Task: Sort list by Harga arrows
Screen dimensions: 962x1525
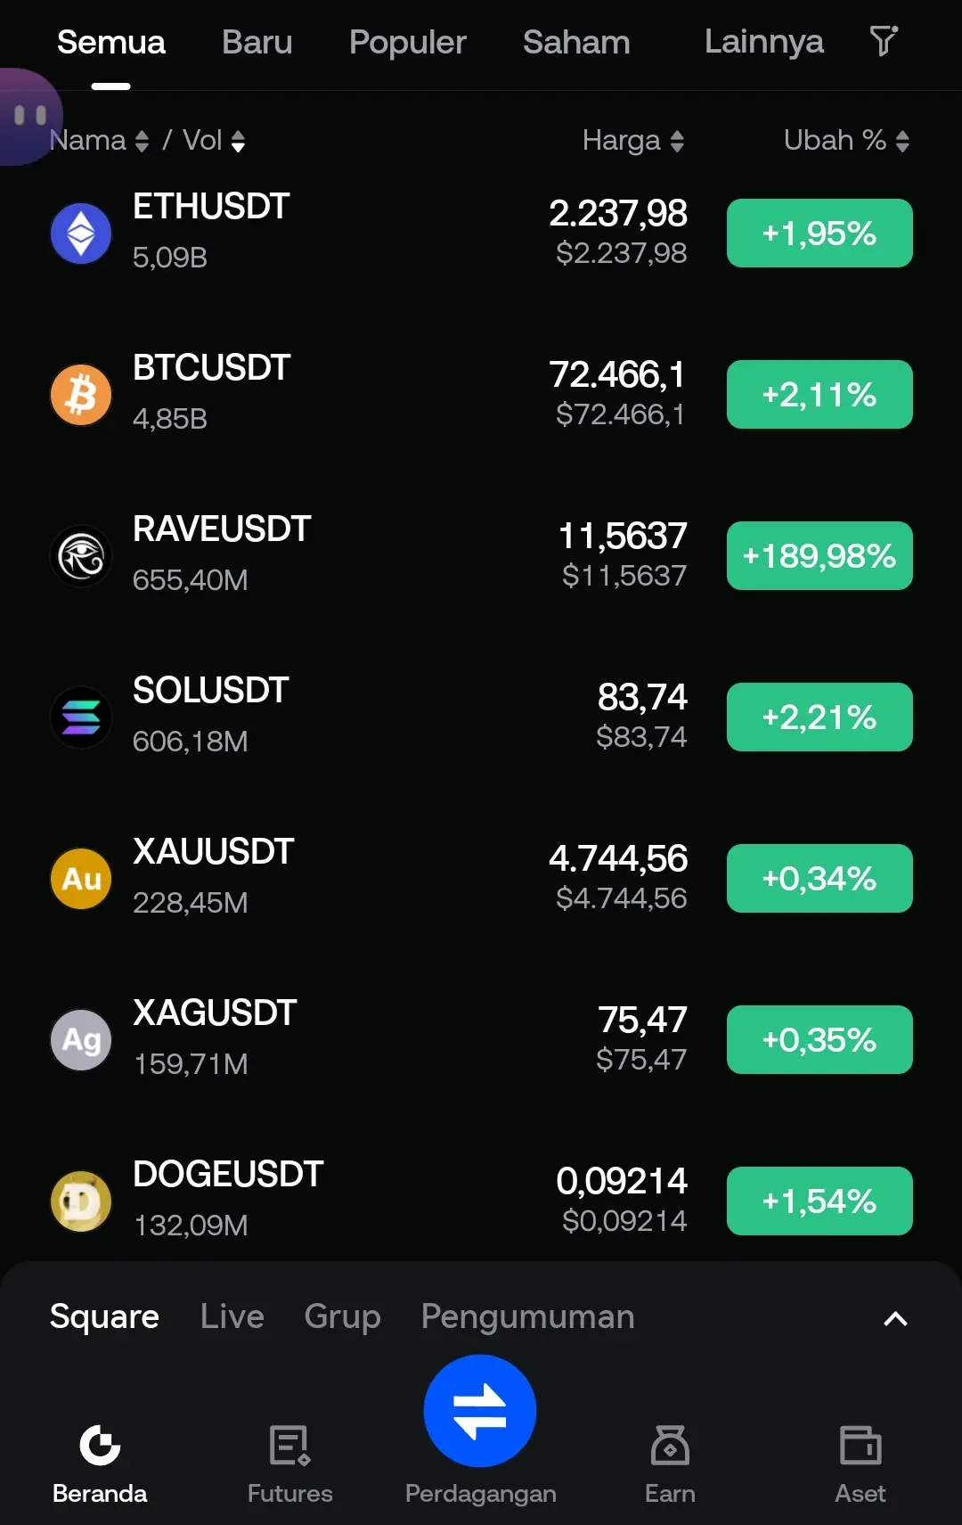Action: (677, 141)
